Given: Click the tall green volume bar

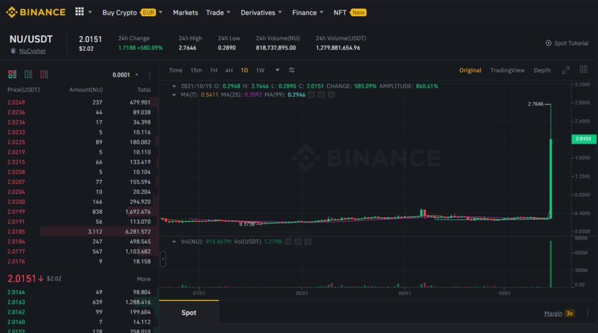Looking at the screenshot, I should tap(551, 264).
